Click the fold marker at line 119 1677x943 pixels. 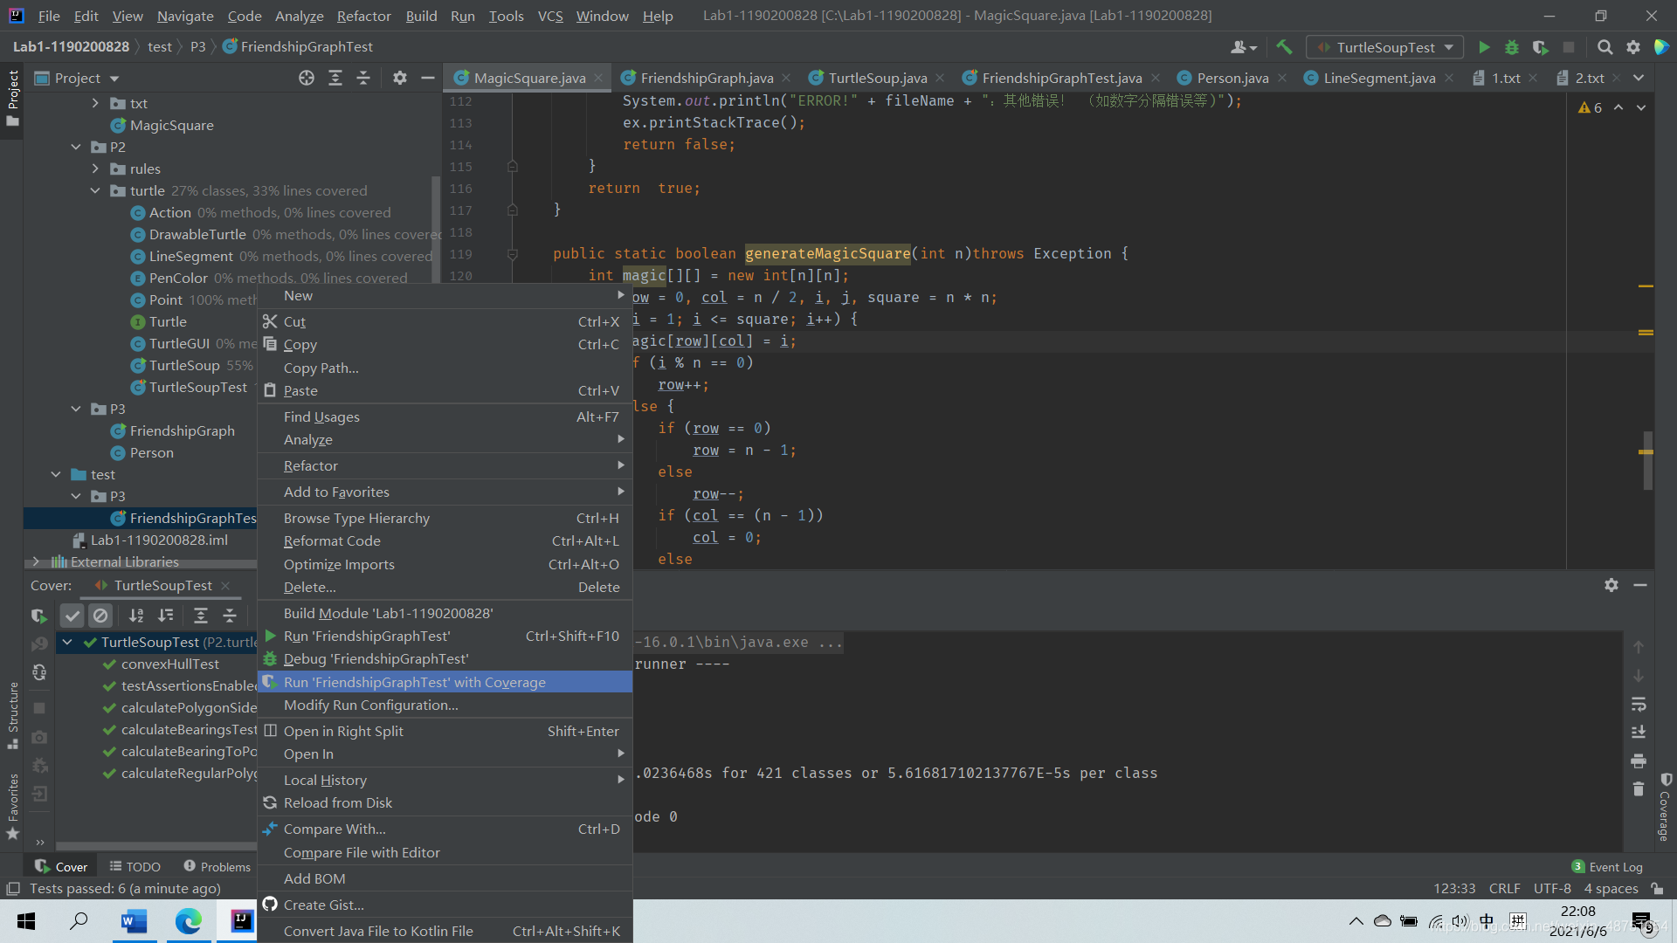coord(513,254)
